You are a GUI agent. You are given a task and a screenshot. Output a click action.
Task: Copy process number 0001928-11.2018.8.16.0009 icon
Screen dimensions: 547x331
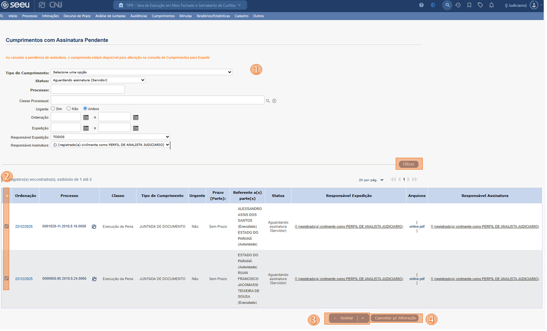coord(94,227)
